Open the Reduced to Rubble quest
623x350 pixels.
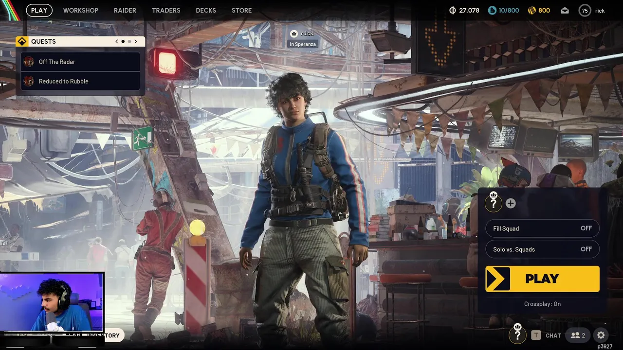(80, 81)
